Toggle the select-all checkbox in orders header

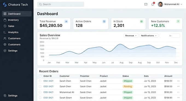tap(40, 76)
